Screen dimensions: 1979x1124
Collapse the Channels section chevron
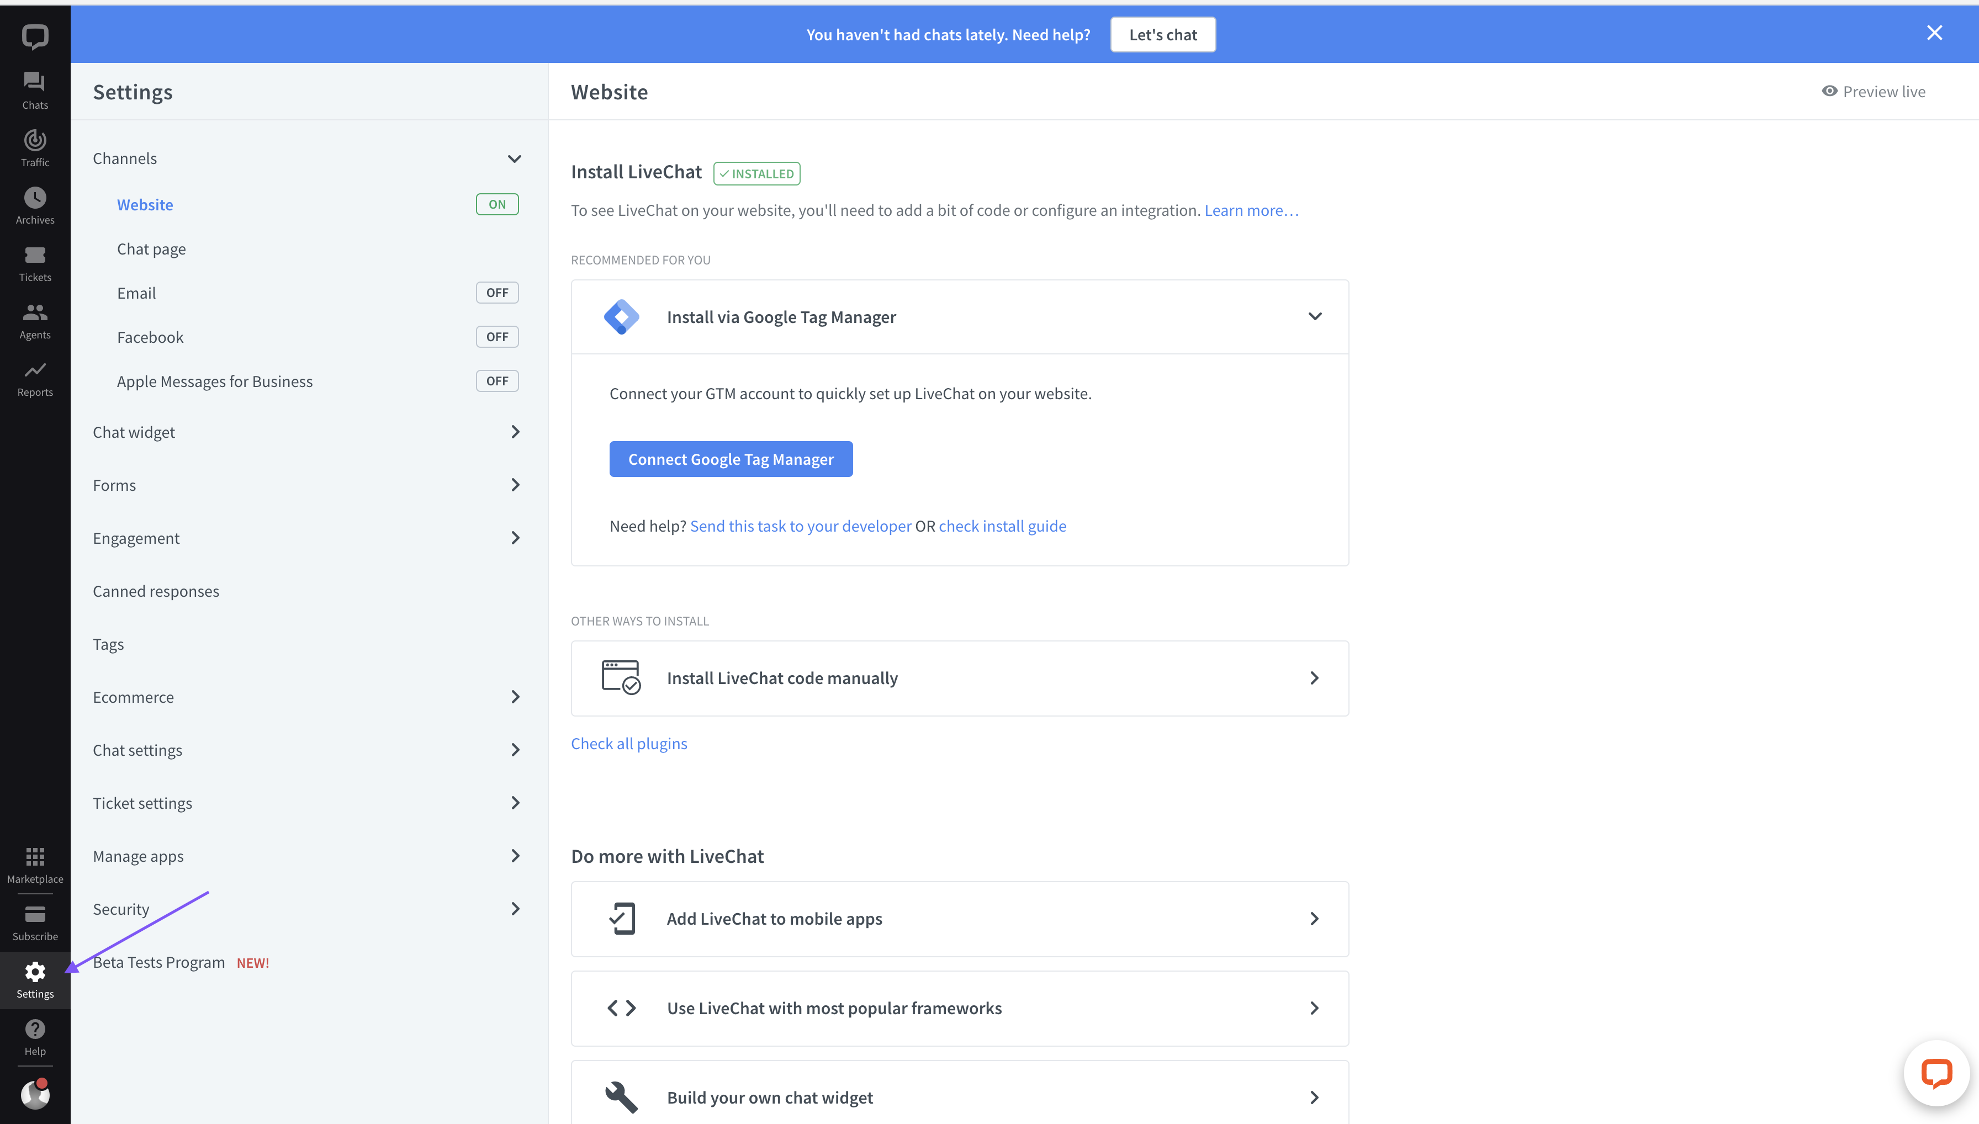(x=514, y=159)
